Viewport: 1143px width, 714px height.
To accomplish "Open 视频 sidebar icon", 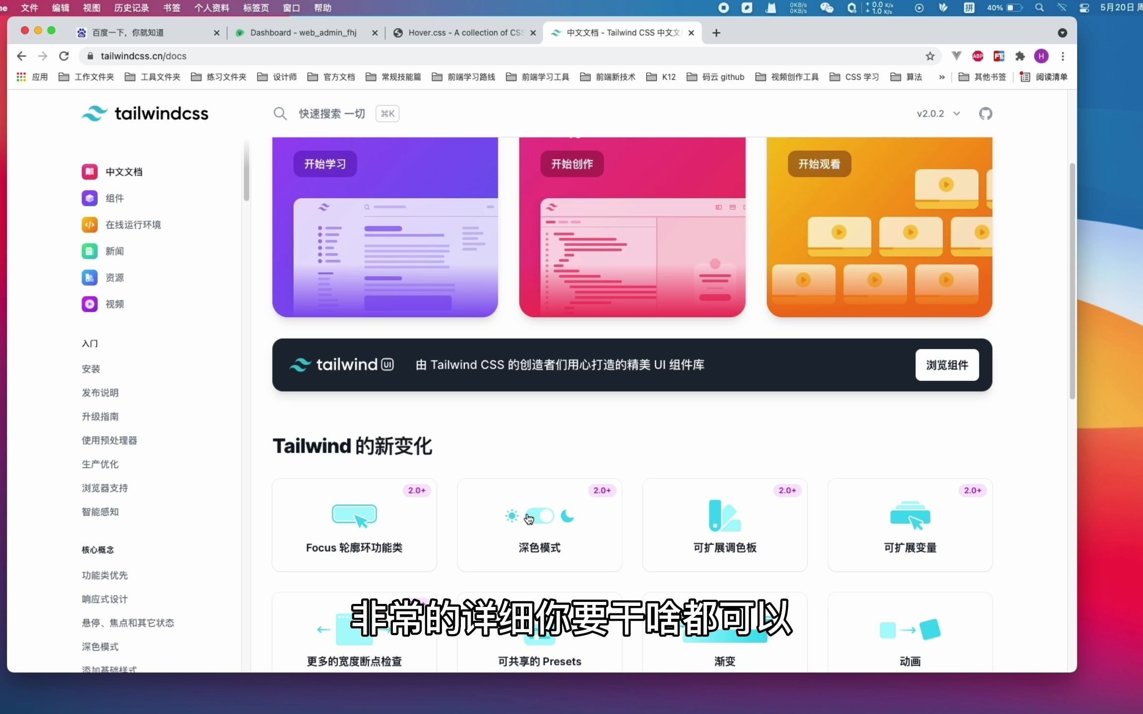I will tap(89, 304).
